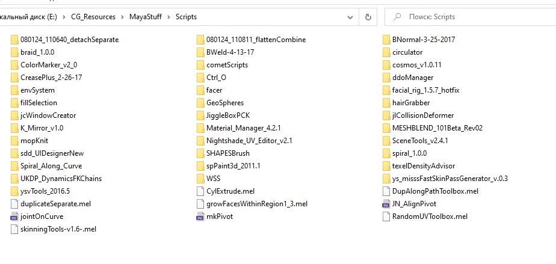Select spiral_1.0.0 folder name
This screenshot has width=556, height=264.
coord(410,153)
